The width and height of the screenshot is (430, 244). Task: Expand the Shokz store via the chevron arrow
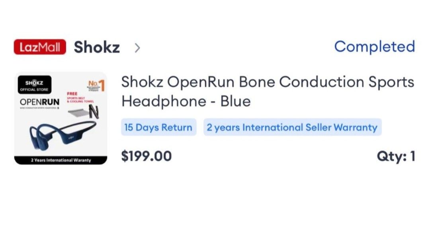tap(138, 47)
